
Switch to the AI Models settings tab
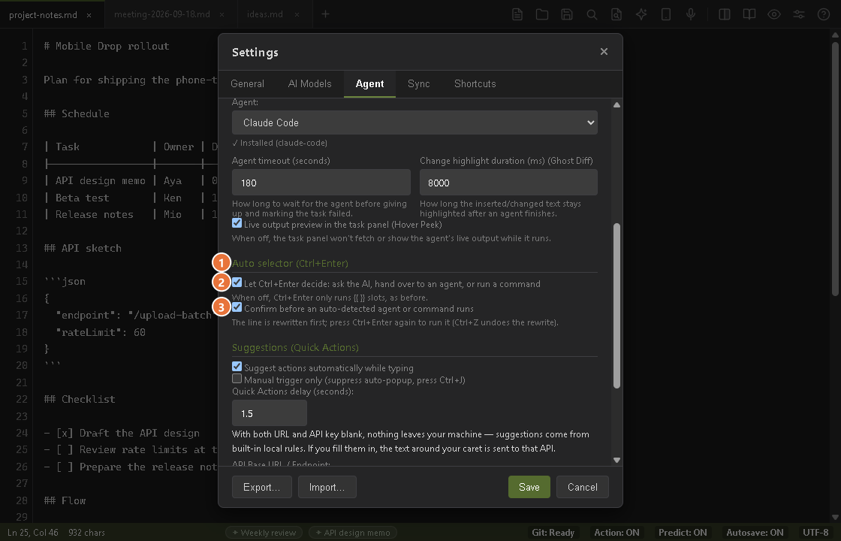(x=309, y=83)
